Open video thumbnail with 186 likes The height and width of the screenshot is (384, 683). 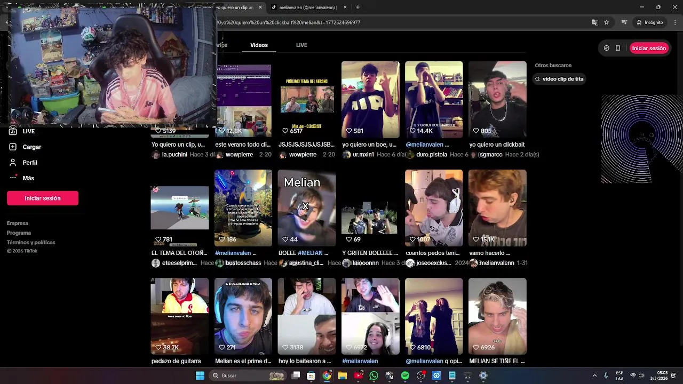point(243,208)
